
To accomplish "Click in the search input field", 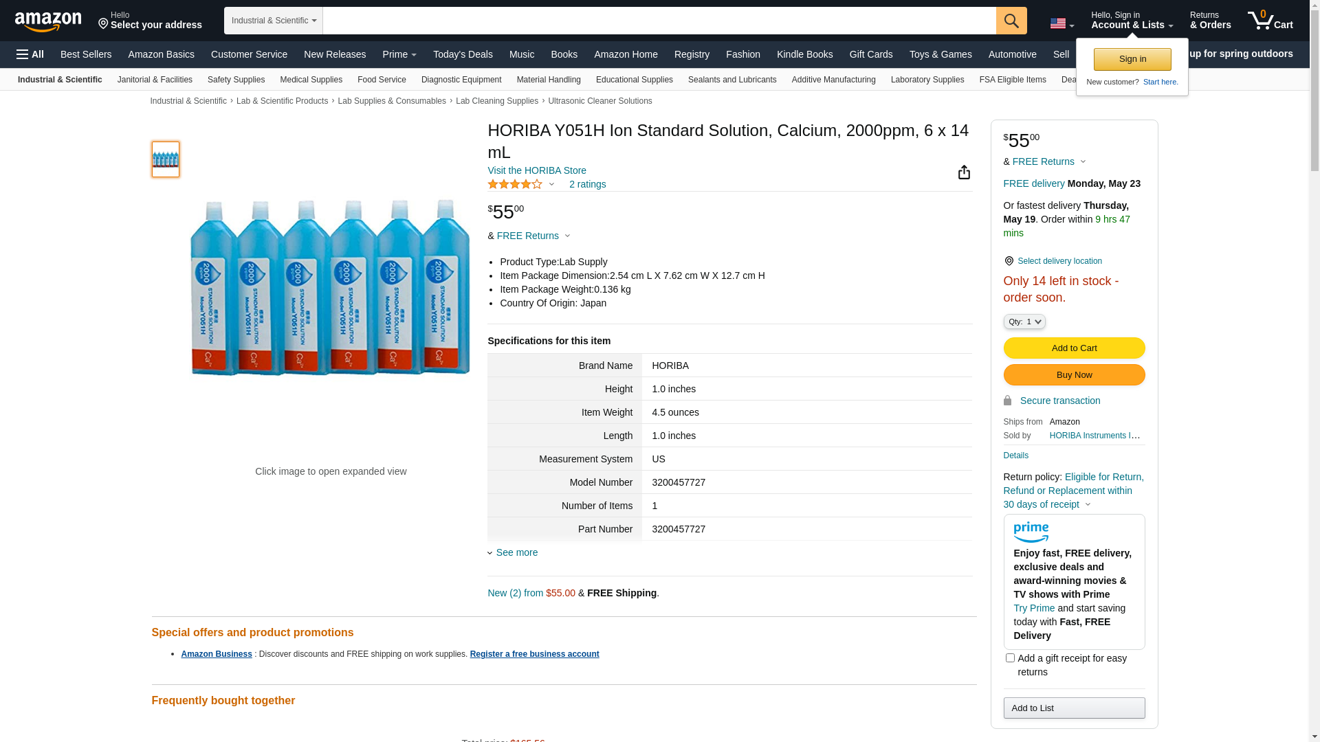I will pos(659,21).
